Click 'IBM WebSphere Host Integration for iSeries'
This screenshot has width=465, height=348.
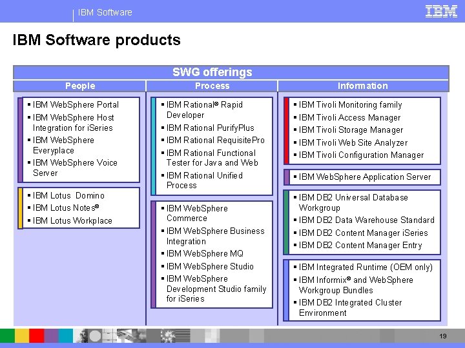pyautogui.click(x=73, y=122)
